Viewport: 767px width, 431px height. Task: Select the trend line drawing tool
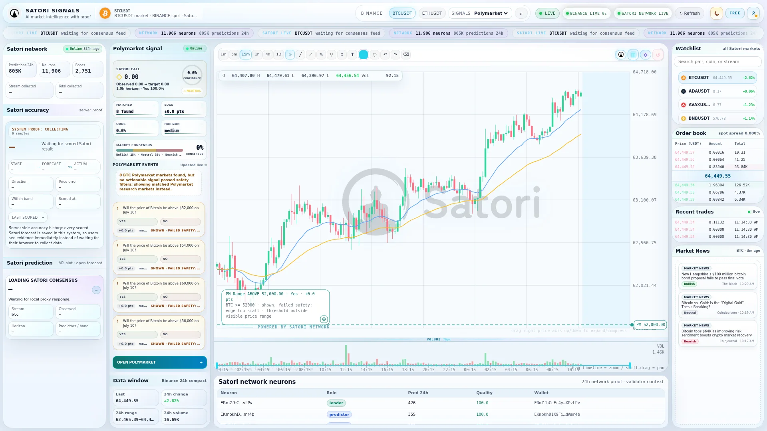[300, 55]
